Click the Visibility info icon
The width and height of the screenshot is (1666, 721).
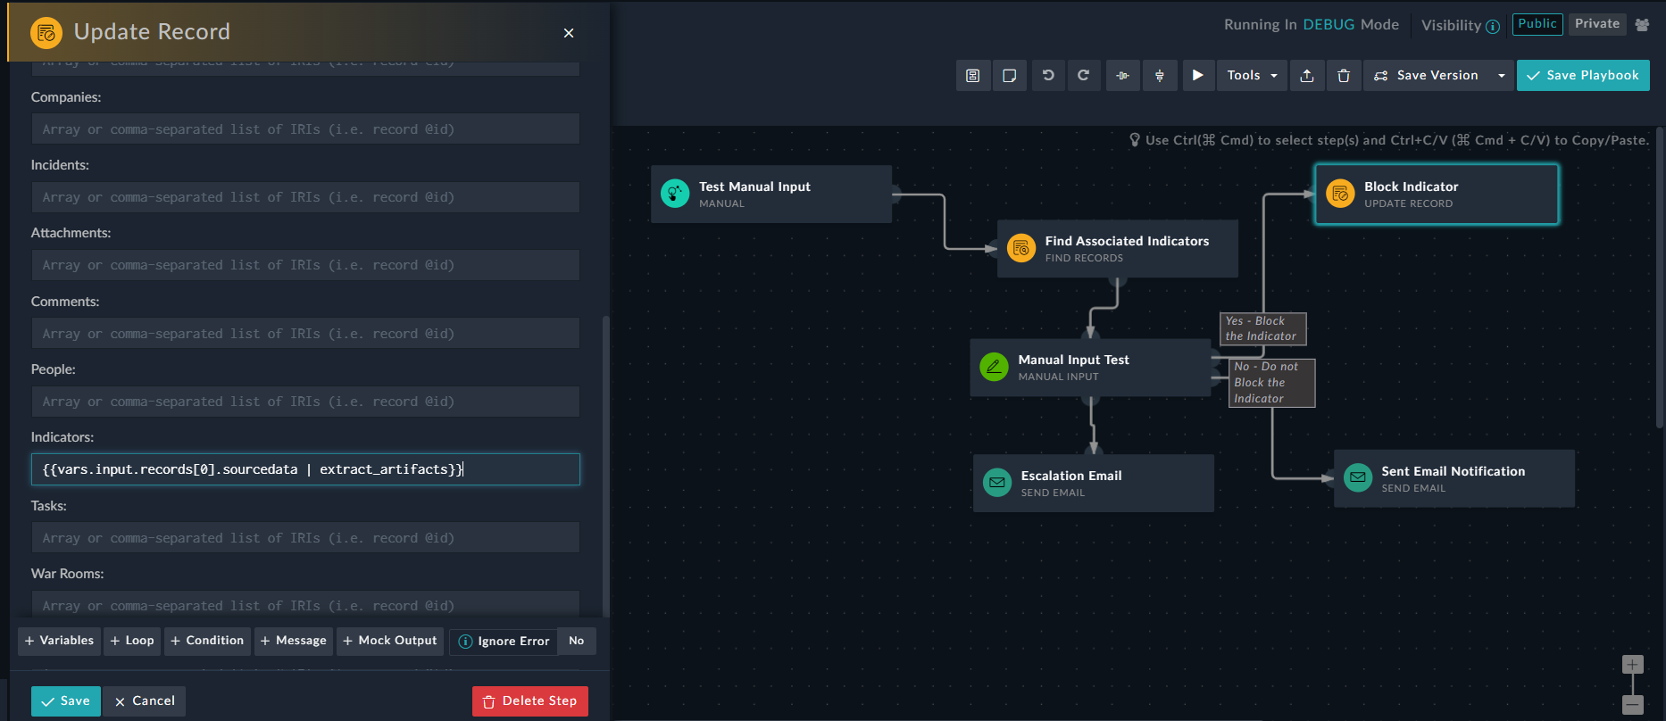(1493, 26)
